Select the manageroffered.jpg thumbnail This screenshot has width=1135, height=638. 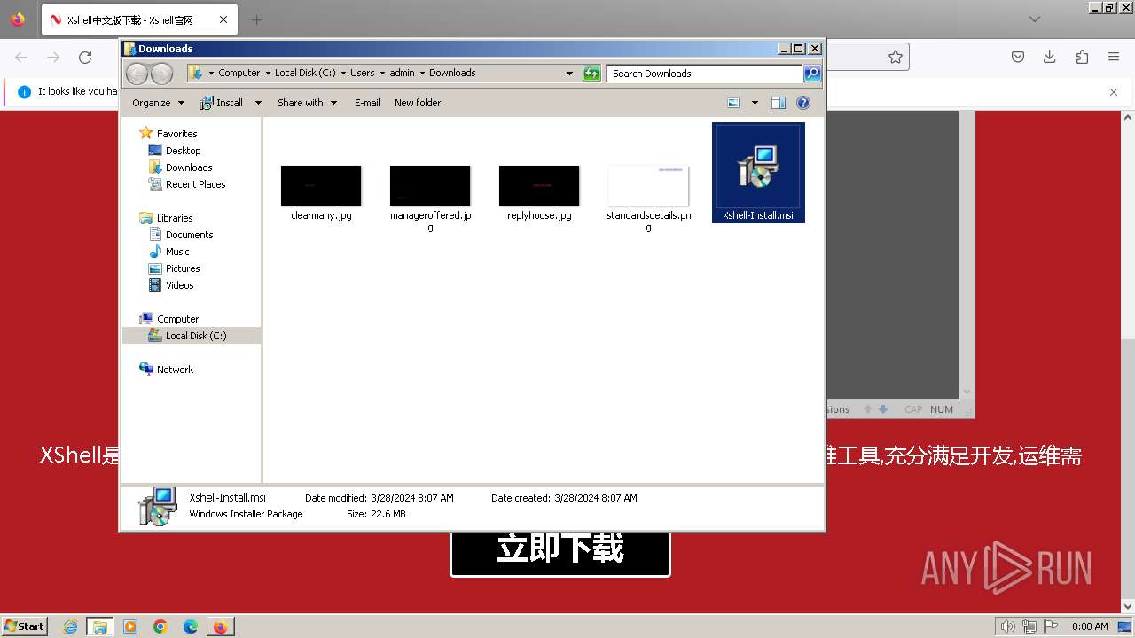point(430,185)
